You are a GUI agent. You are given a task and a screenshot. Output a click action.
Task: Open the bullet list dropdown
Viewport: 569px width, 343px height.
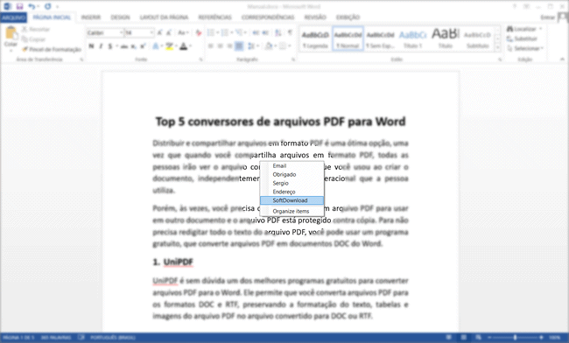[217, 33]
